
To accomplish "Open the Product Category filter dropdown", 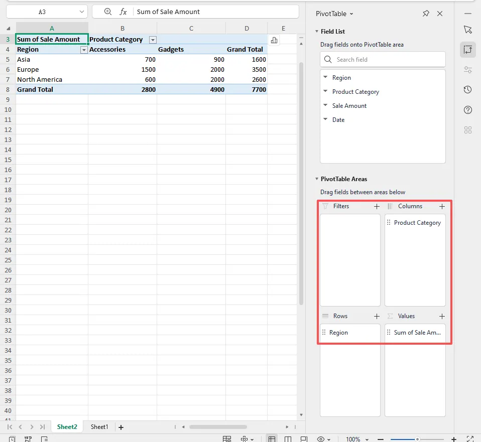I will pyautogui.click(x=153, y=39).
